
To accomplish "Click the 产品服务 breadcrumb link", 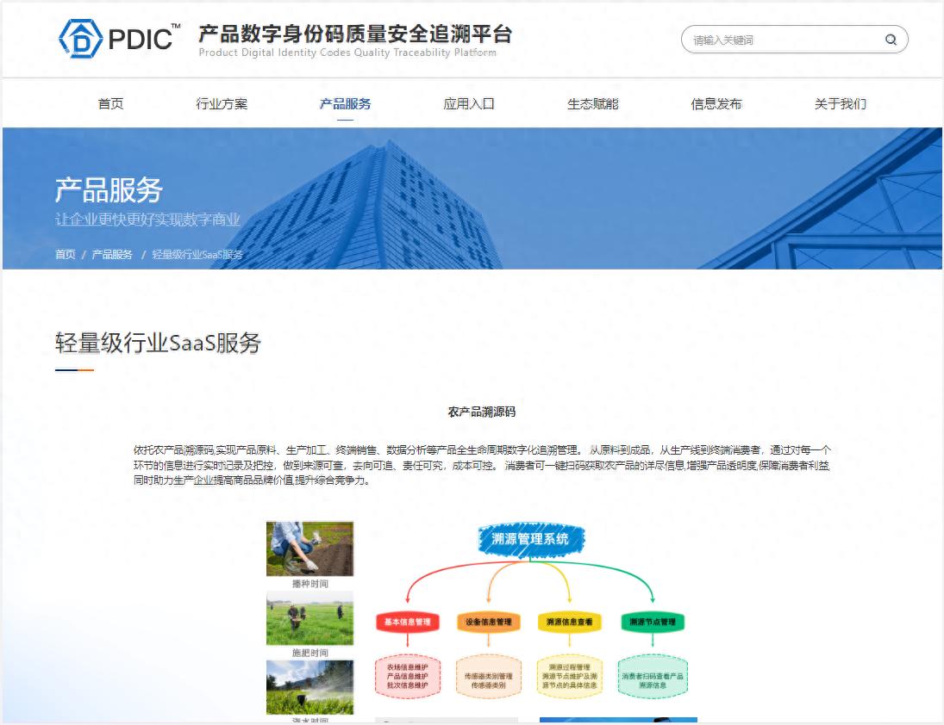I will click(112, 254).
